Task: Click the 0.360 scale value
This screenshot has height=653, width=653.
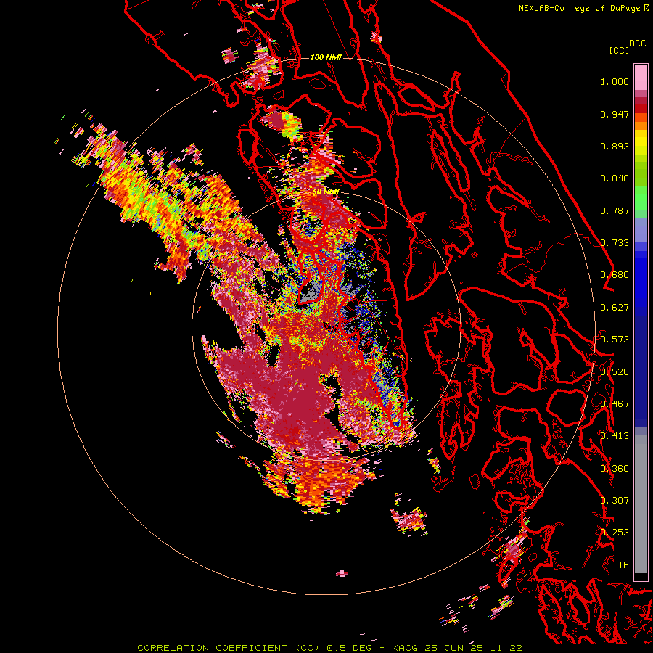Action: (x=615, y=469)
